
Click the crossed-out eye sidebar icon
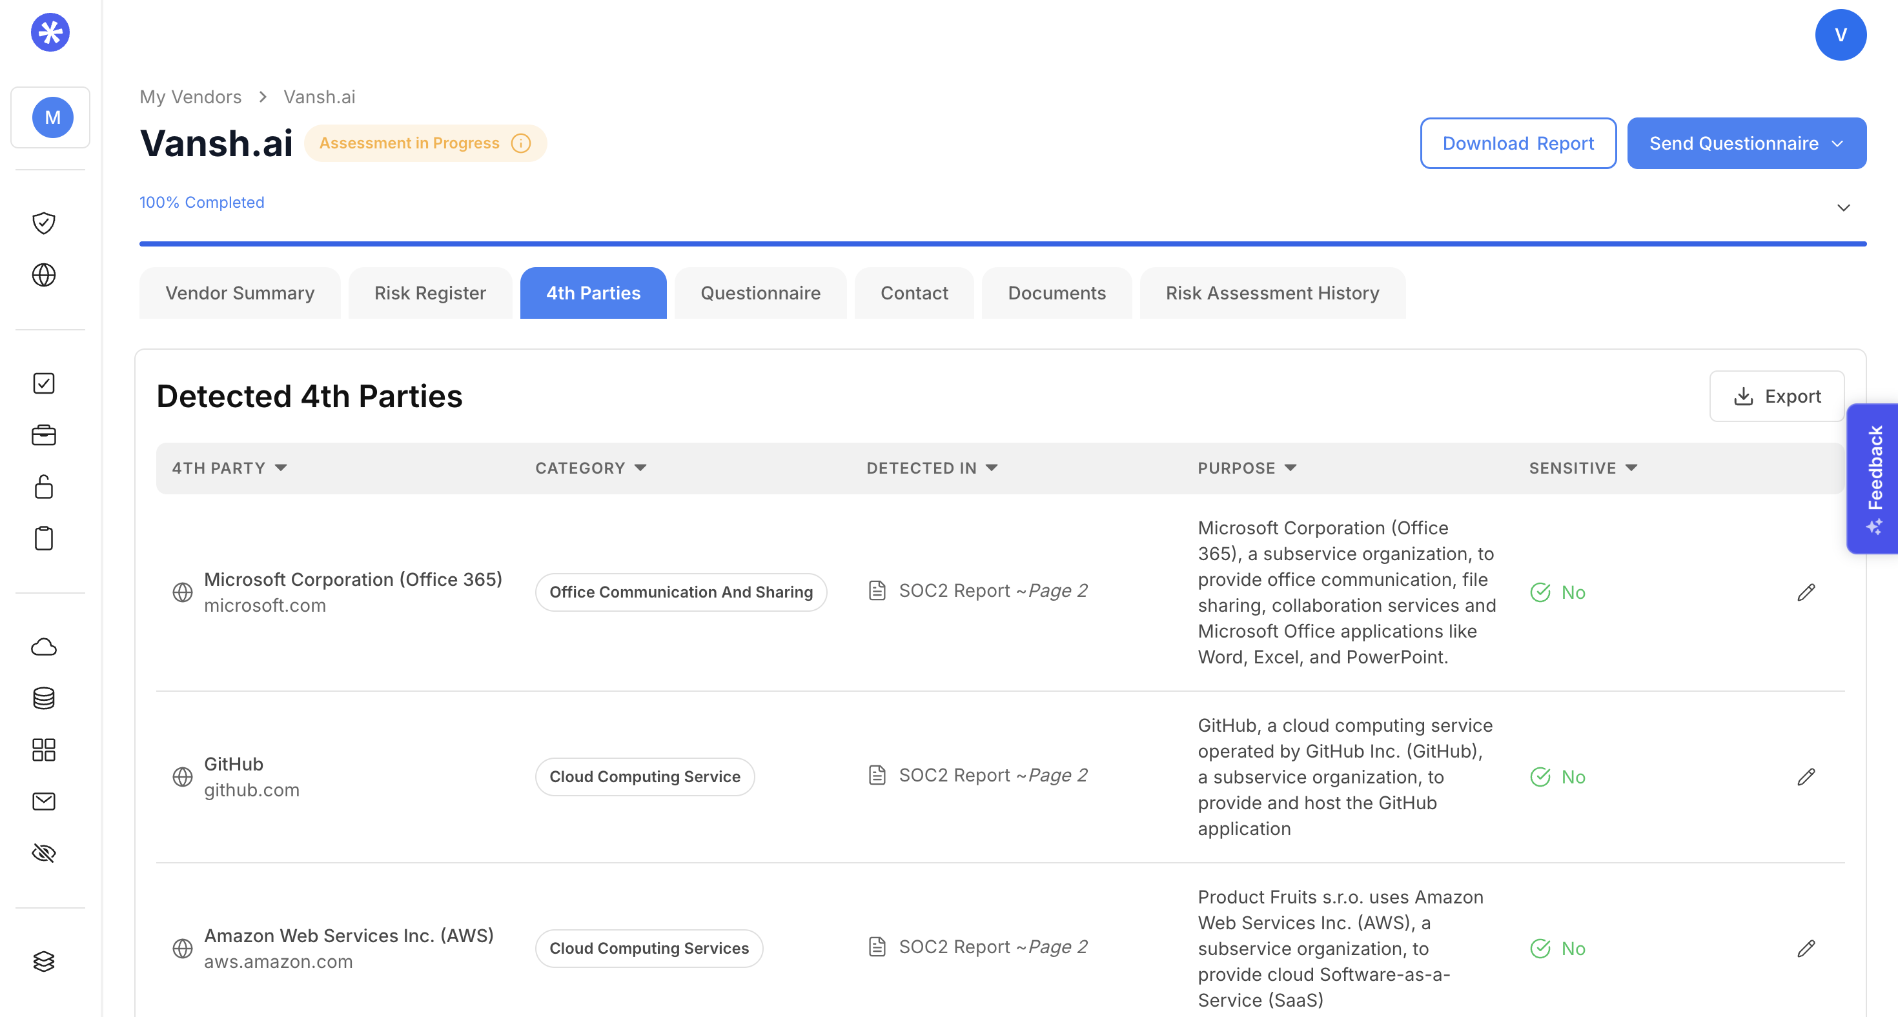pos(43,853)
